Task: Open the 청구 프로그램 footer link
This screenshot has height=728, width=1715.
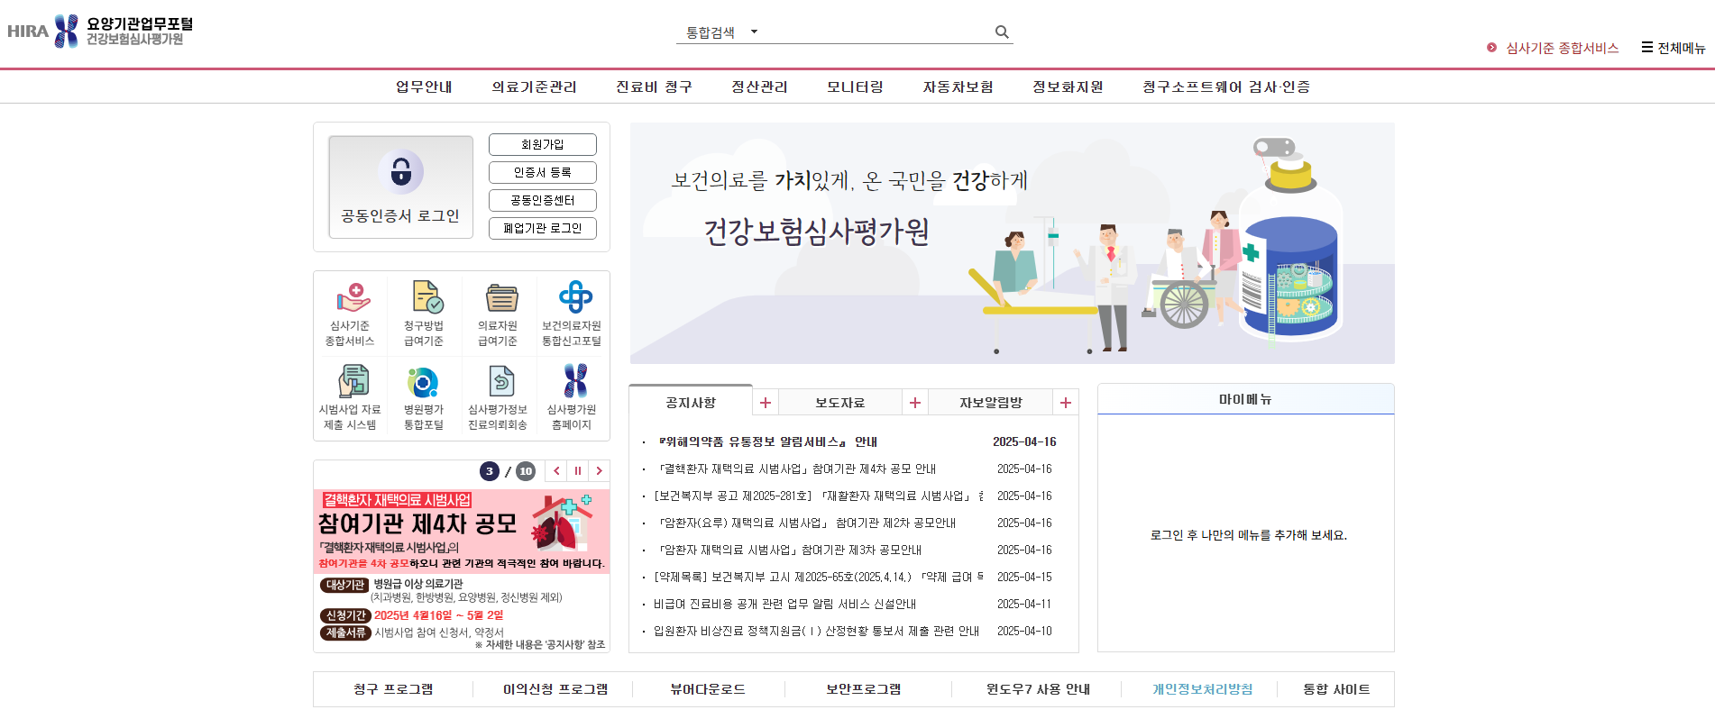Action: point(393,689)
